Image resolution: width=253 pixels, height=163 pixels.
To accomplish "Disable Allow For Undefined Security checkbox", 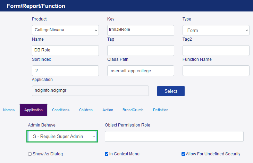I will point(183,154).
